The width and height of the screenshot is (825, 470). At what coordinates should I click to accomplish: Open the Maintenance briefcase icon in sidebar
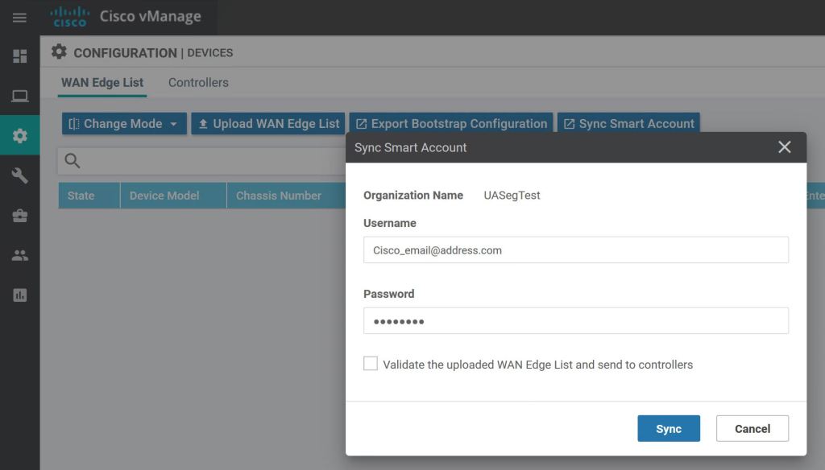19,216
